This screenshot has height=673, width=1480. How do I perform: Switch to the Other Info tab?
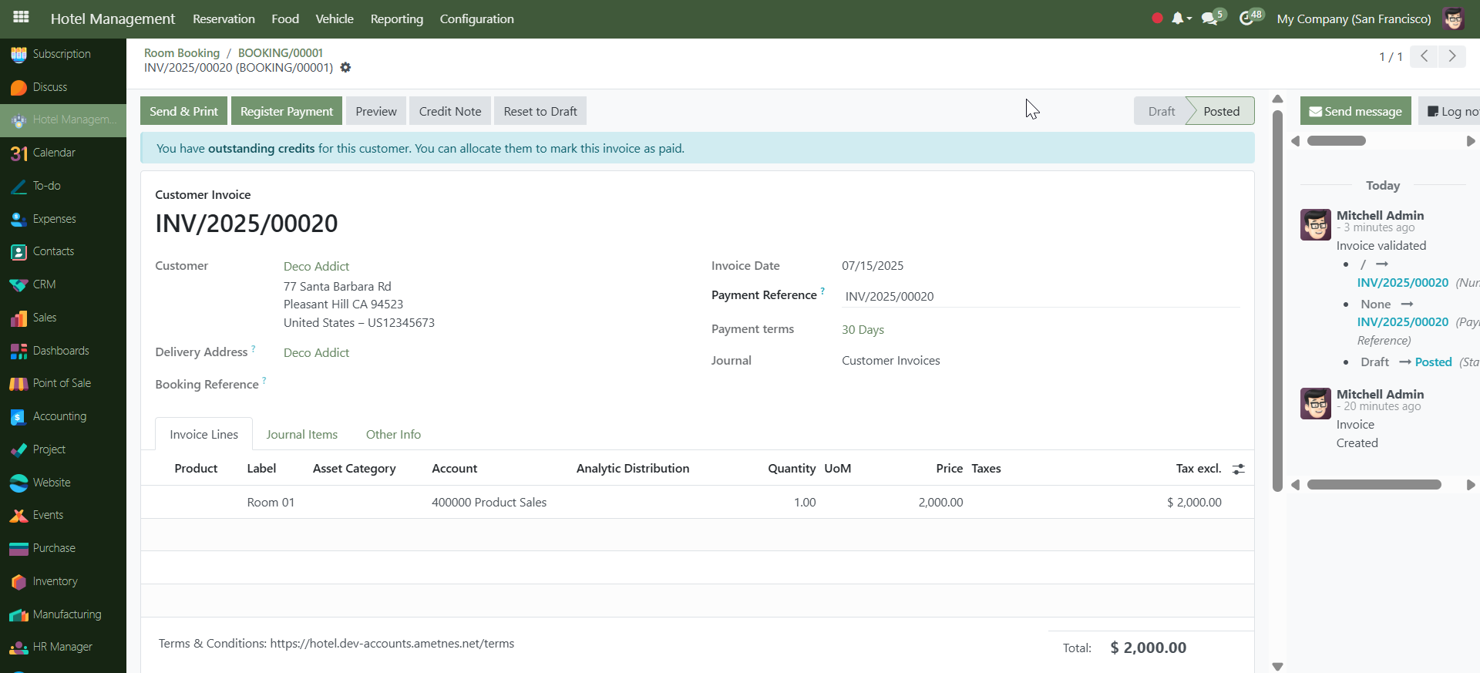point(393,435)
